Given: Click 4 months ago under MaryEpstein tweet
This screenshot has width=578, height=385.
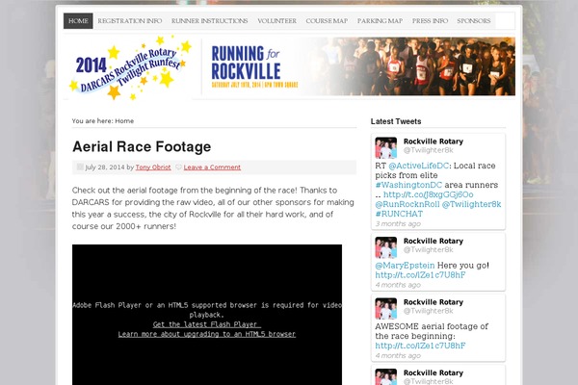Looking at the screenshot, I should pyautogui.click(x=398, y=285).
